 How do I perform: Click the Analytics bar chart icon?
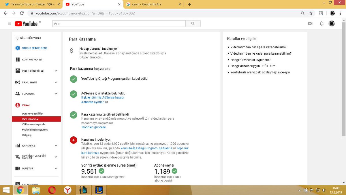click(x=18, y=146)
